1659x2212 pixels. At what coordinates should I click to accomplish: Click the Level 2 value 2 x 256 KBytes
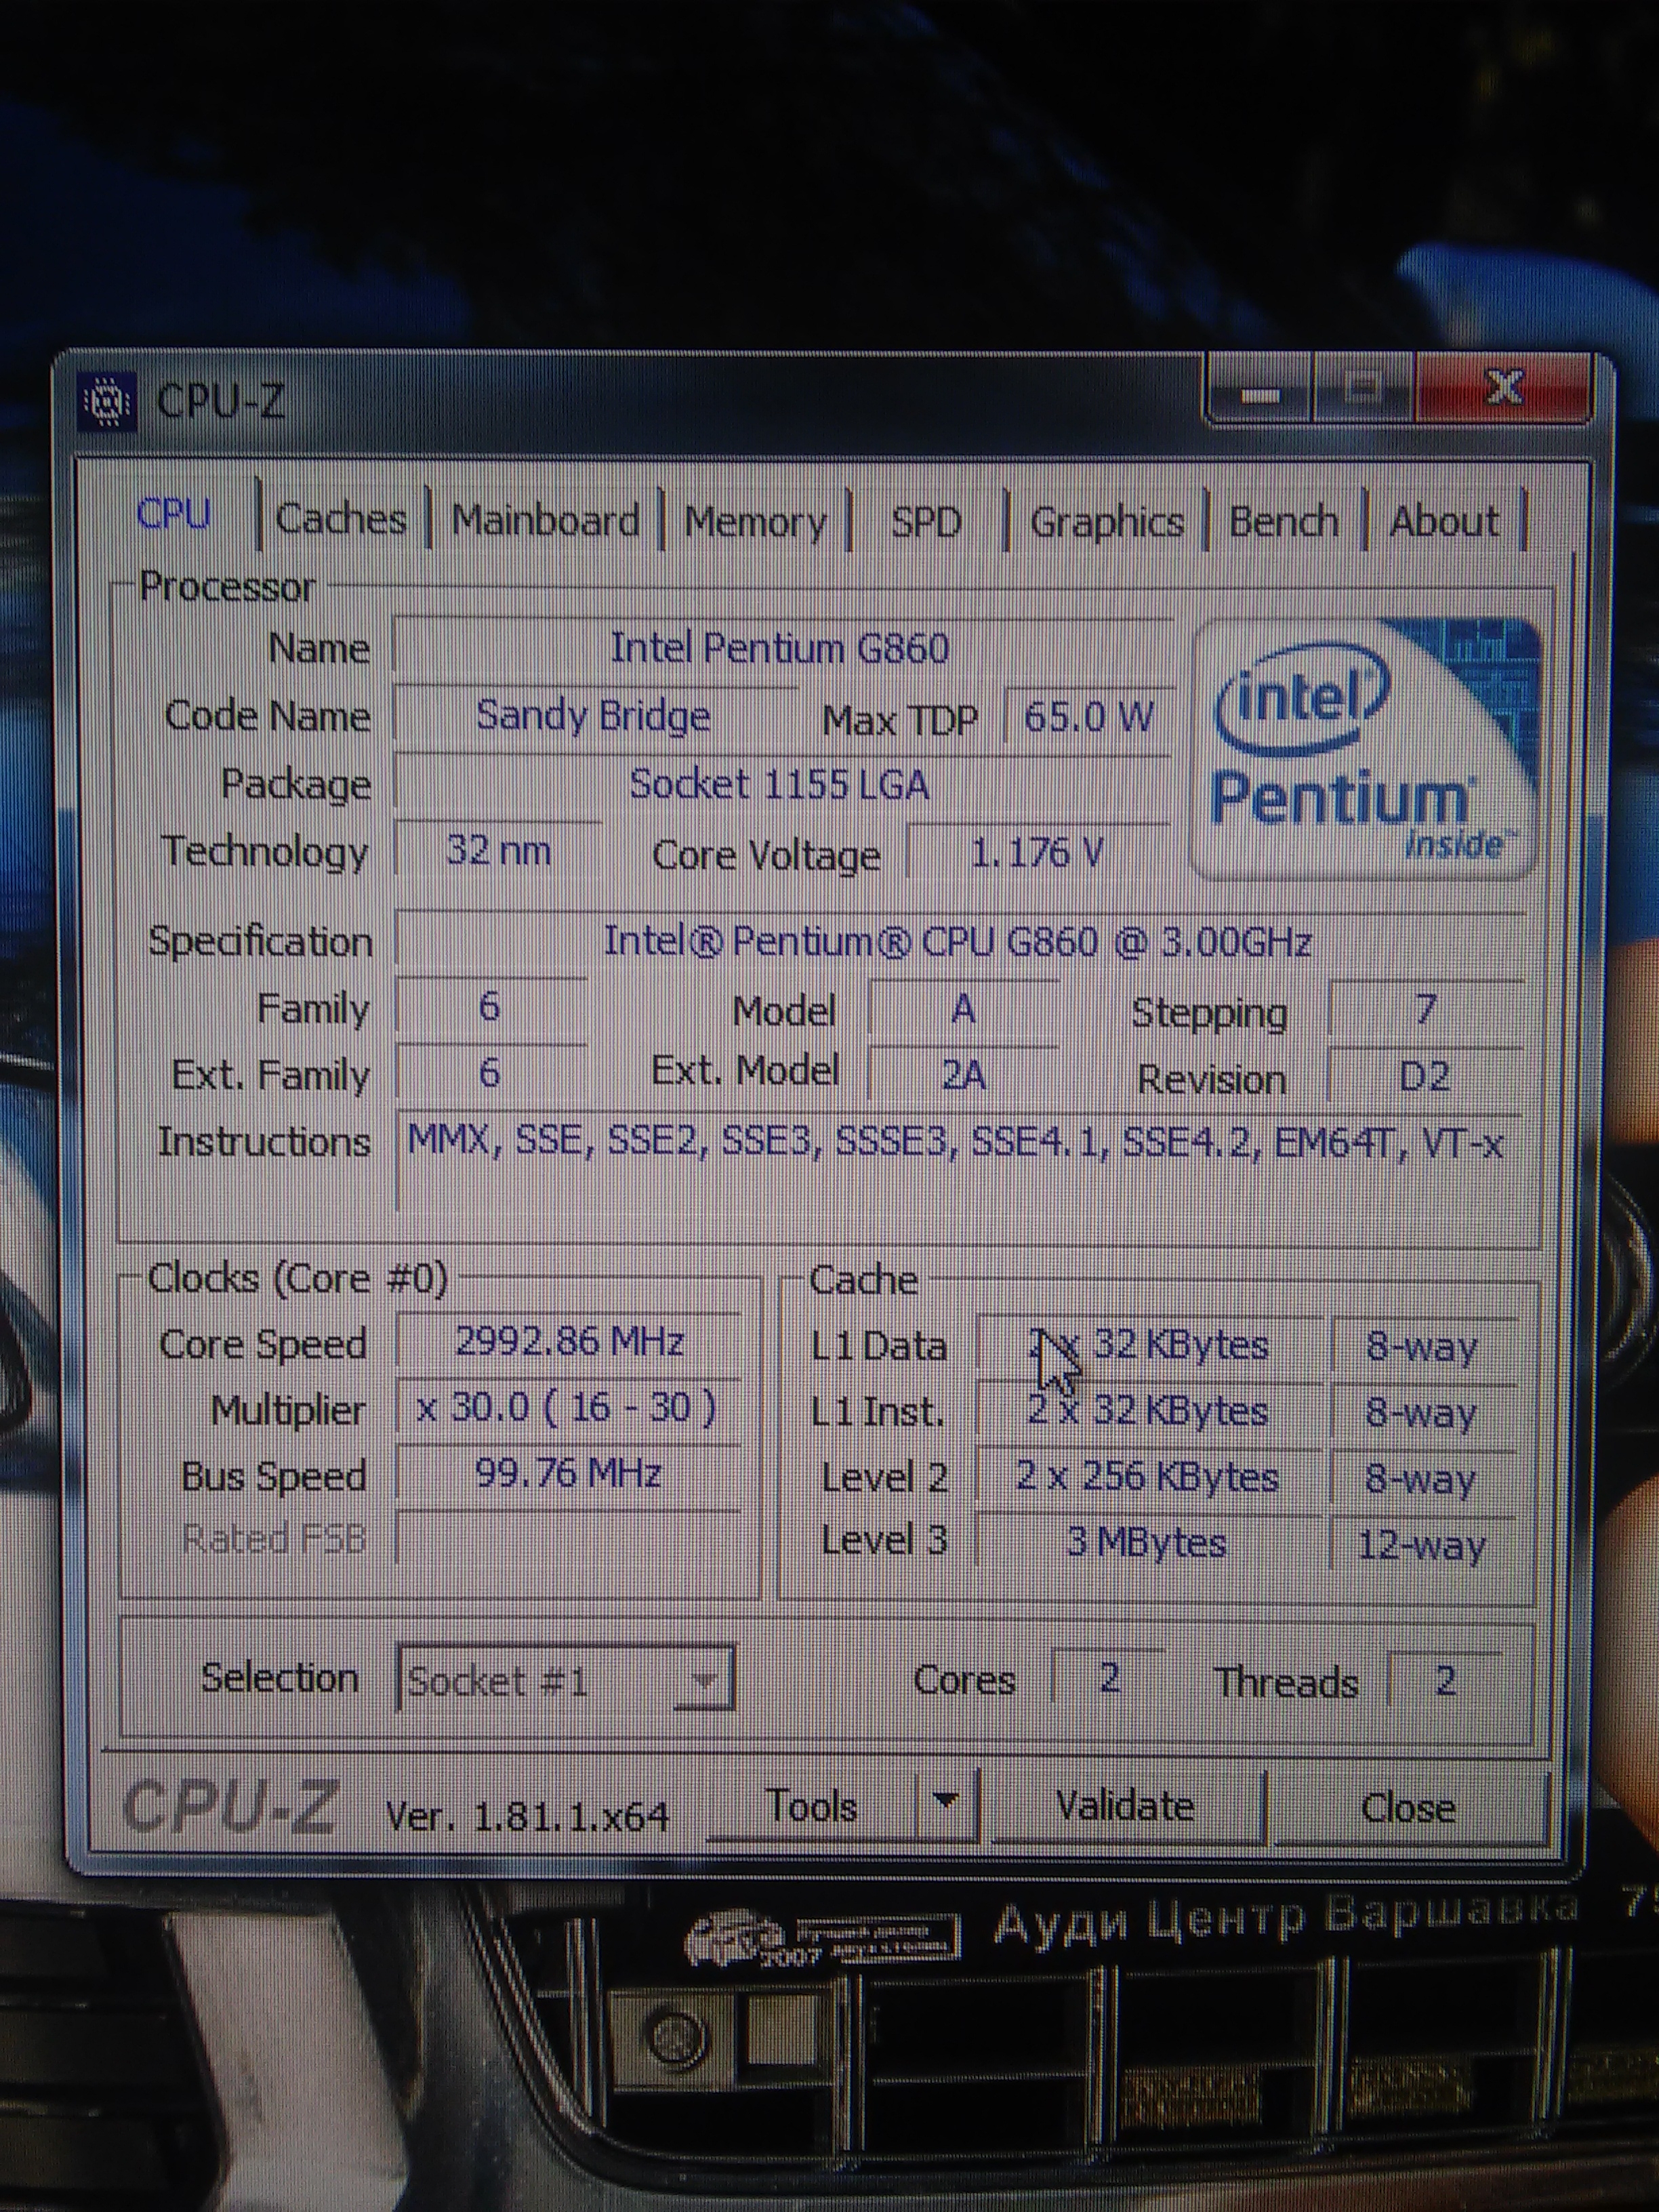(x=1148, y=1477)
